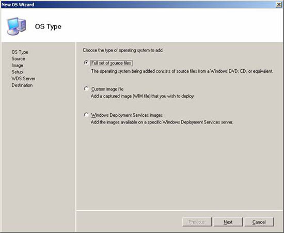Go to the Source wizard step
This screenshot has width=284, height=233.
(x=18, y=59)
